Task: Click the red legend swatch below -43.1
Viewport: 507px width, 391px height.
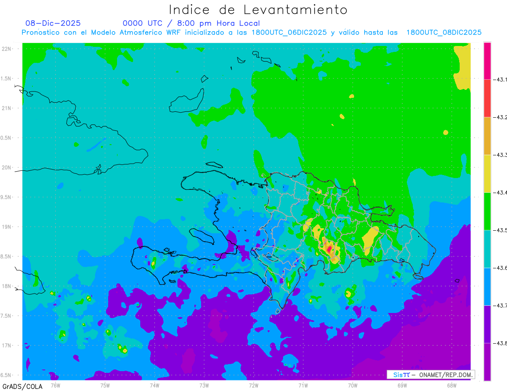Action: [487, 98]
